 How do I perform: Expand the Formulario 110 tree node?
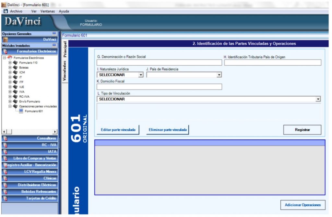click(10, 63)
